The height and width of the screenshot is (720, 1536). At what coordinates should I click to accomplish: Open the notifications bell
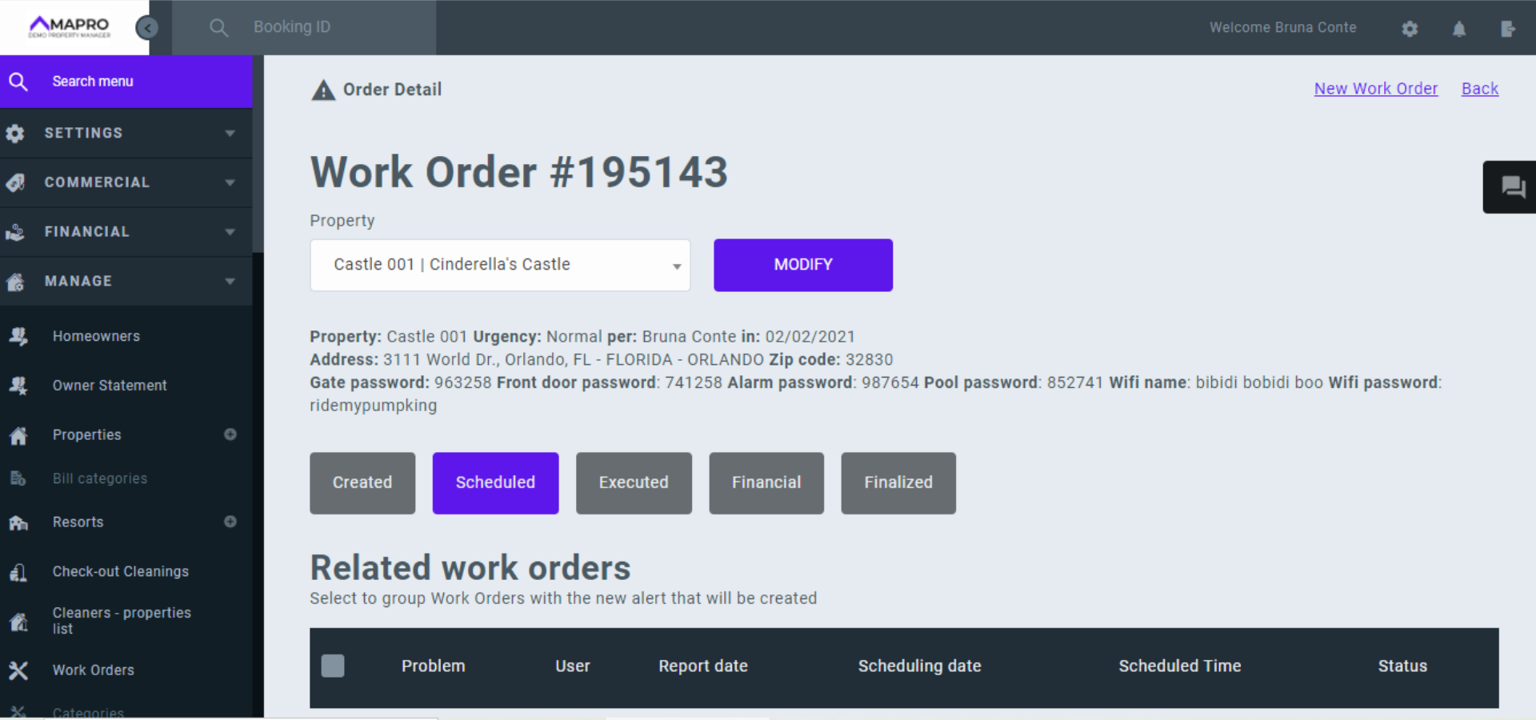pos(1459,29)
